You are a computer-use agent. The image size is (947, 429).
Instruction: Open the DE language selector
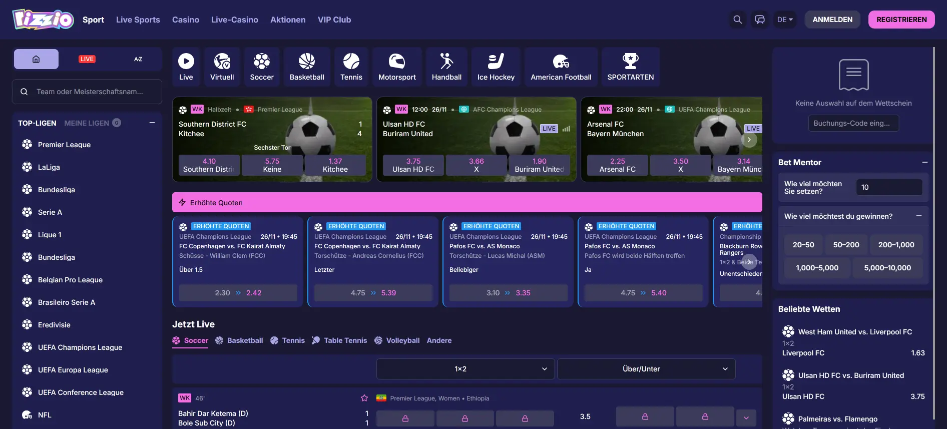click(x=784, y=20)
